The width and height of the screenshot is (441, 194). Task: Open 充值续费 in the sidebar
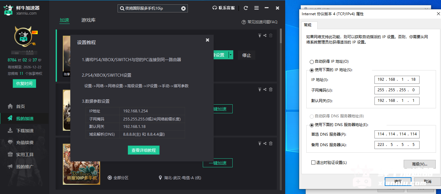click(x=24, y=142)
